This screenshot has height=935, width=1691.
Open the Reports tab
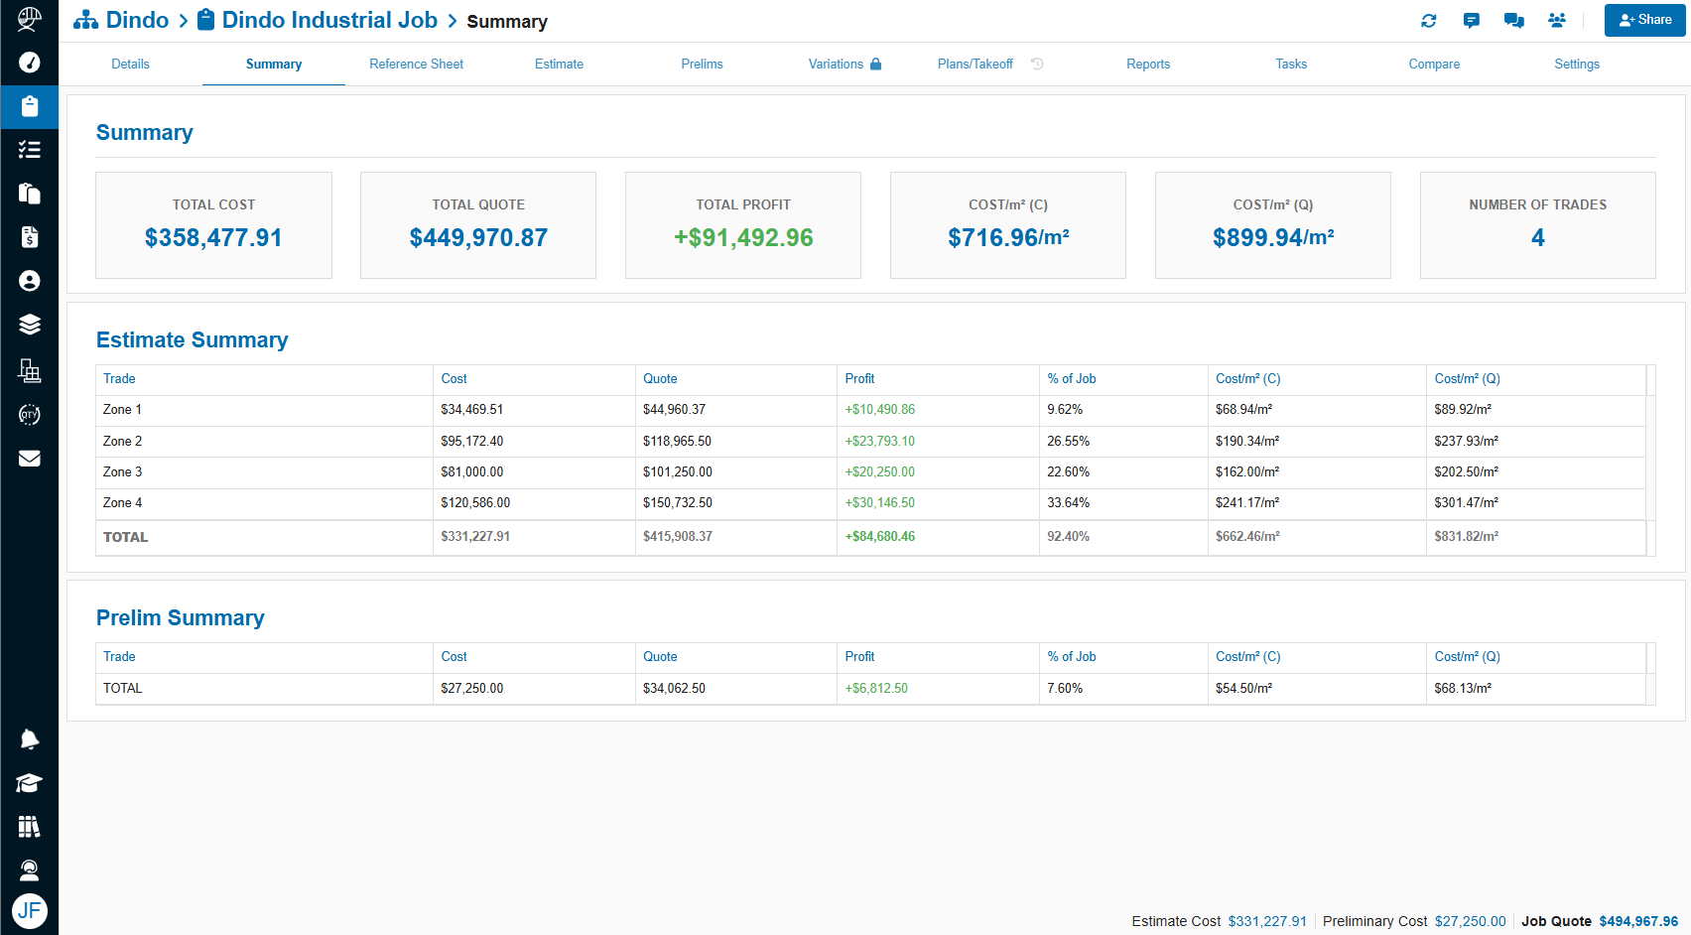point(1148,65)
